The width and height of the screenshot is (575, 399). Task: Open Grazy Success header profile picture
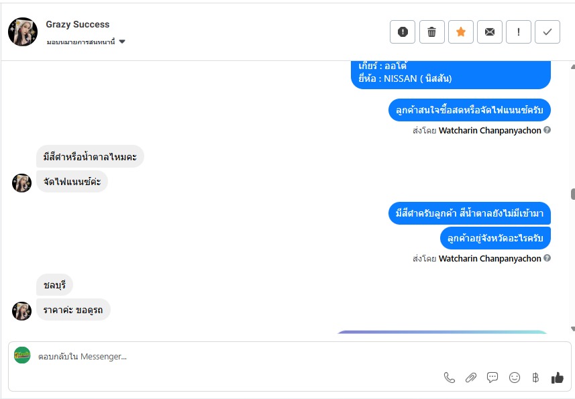coord(23,32)
